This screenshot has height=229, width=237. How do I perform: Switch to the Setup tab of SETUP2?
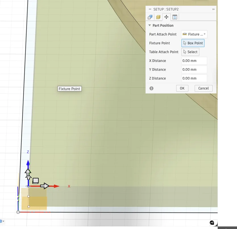tap(150, 17)
